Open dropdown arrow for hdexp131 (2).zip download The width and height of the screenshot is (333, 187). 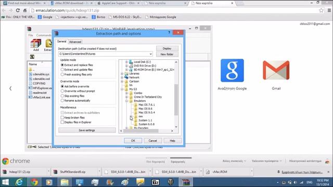tap(48, 171)
